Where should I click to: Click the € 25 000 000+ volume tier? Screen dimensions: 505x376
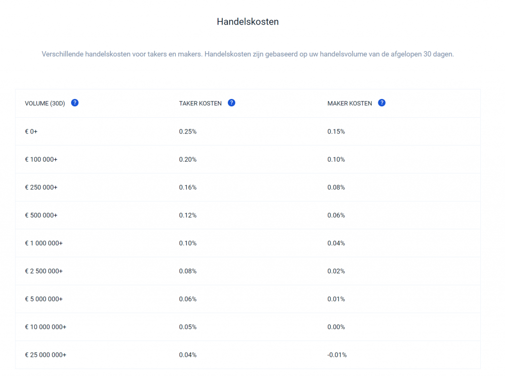tap(45, 355)
